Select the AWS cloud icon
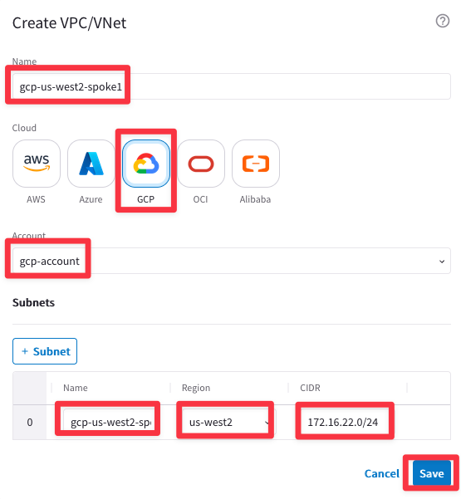Viewport: 461px width, 499px height. [x=37, y=164]
